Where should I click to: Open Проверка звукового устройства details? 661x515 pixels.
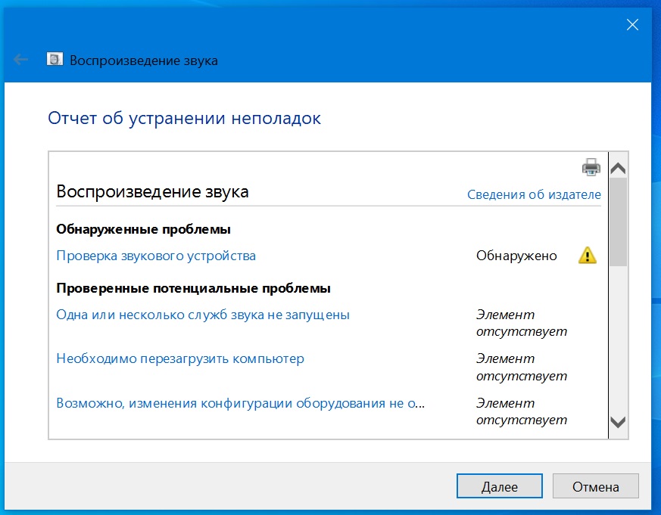pyautogui.click(x=156, y=256)
